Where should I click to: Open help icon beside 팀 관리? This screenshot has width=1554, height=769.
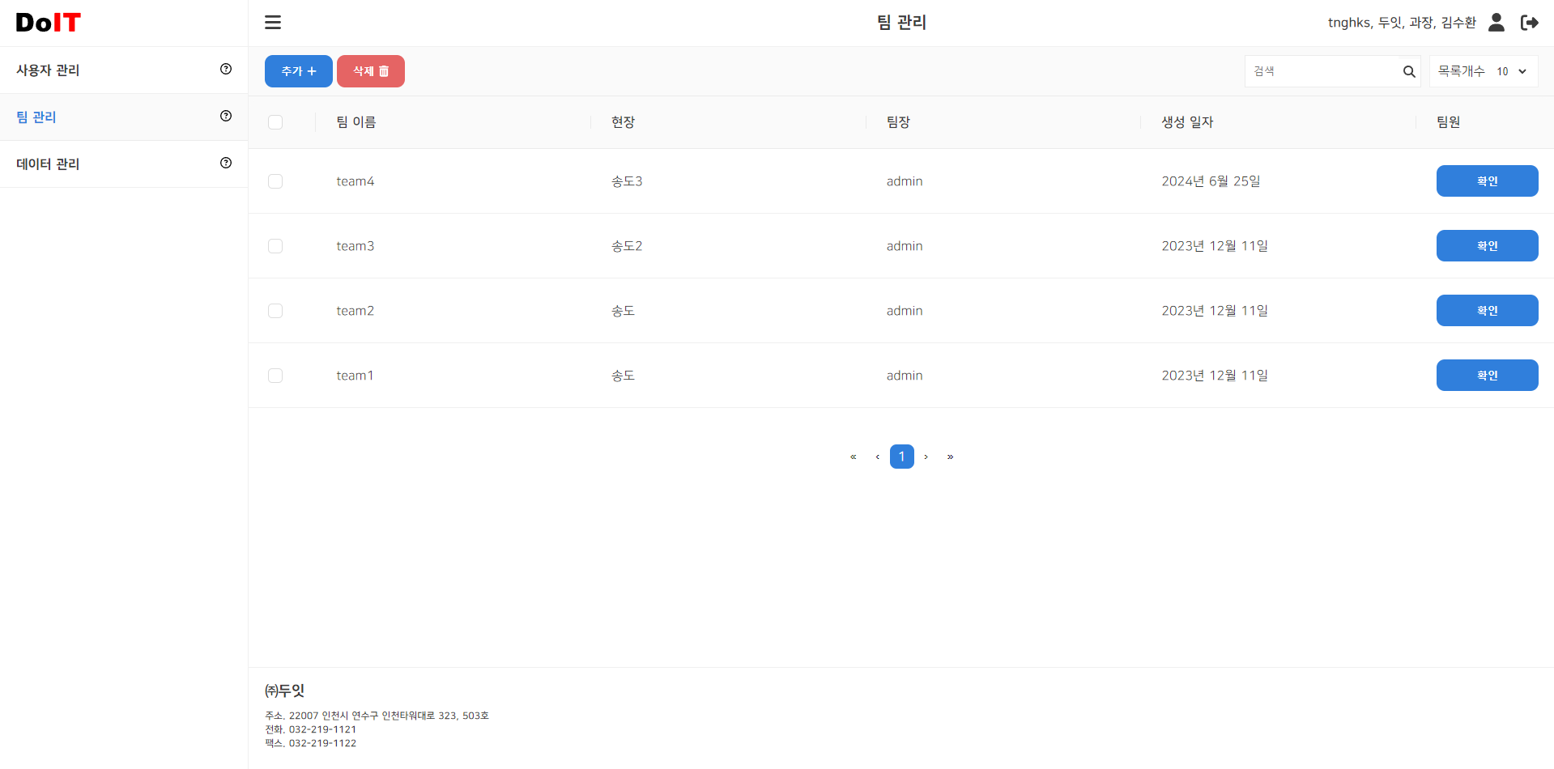click(x=226, y=116)
